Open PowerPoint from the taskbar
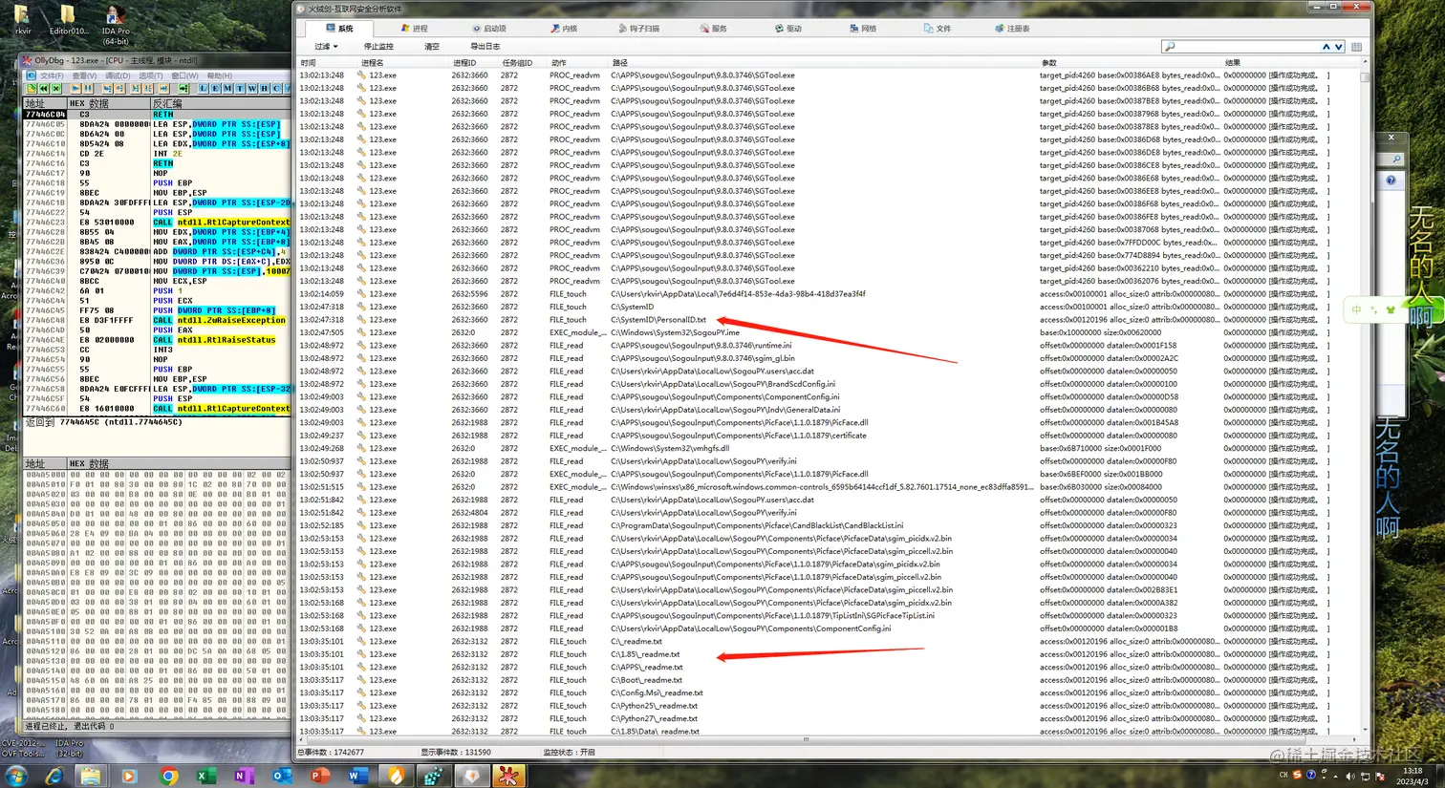1445x788 pixels. pyautogui.click(x=318, y=777)
